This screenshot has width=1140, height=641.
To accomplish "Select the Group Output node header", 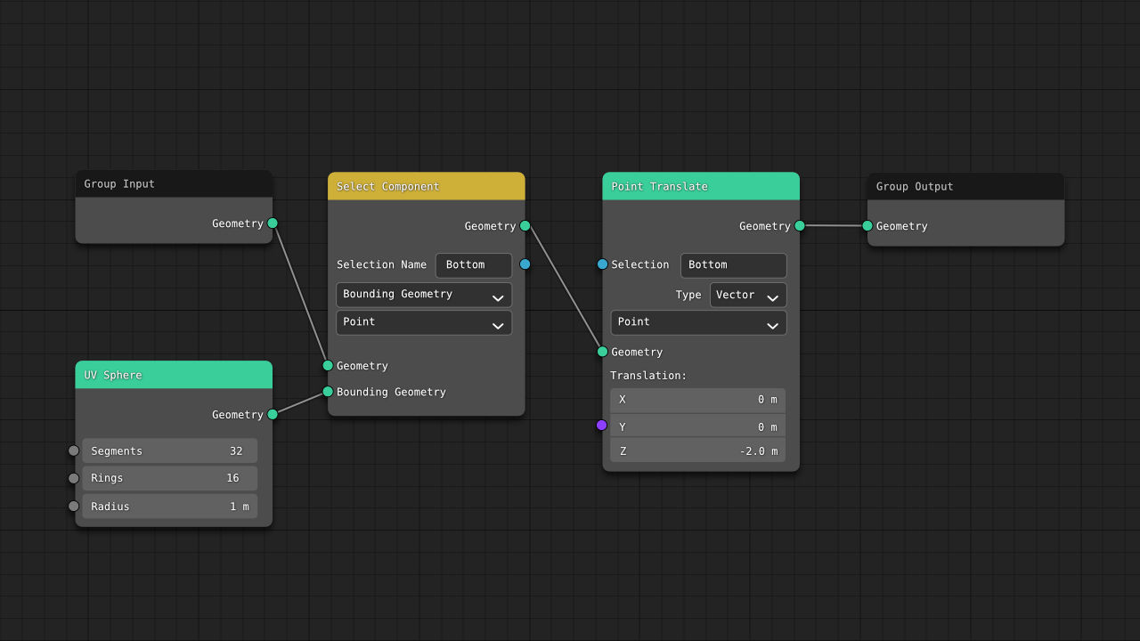I will point(966,186).
